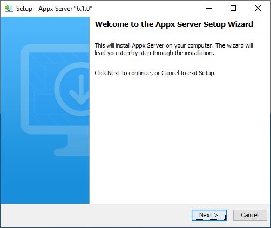Select the title text 'Setup - Appx Server'

[54, 9]
